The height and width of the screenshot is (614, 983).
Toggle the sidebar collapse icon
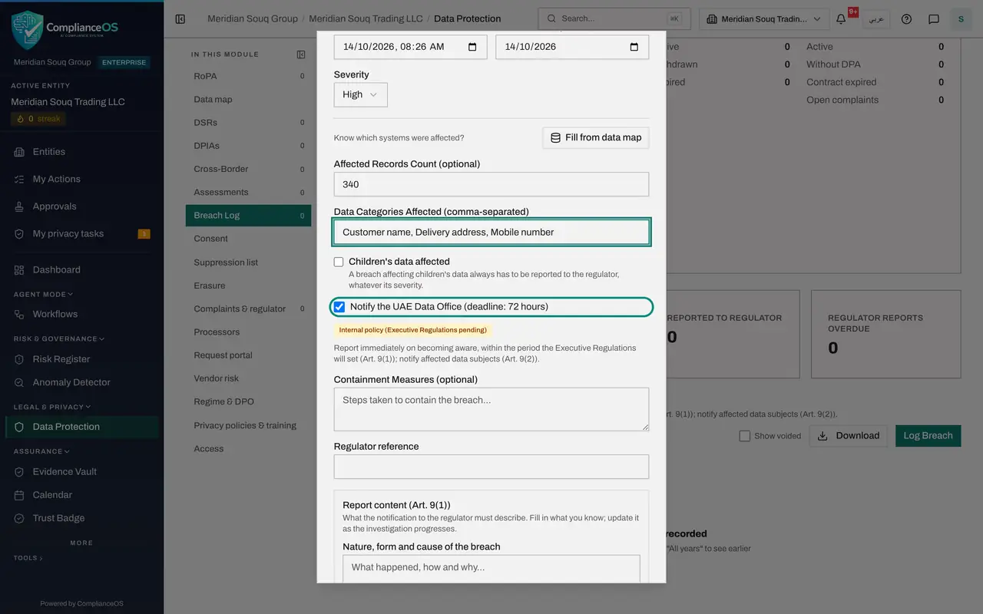[180, 18]
